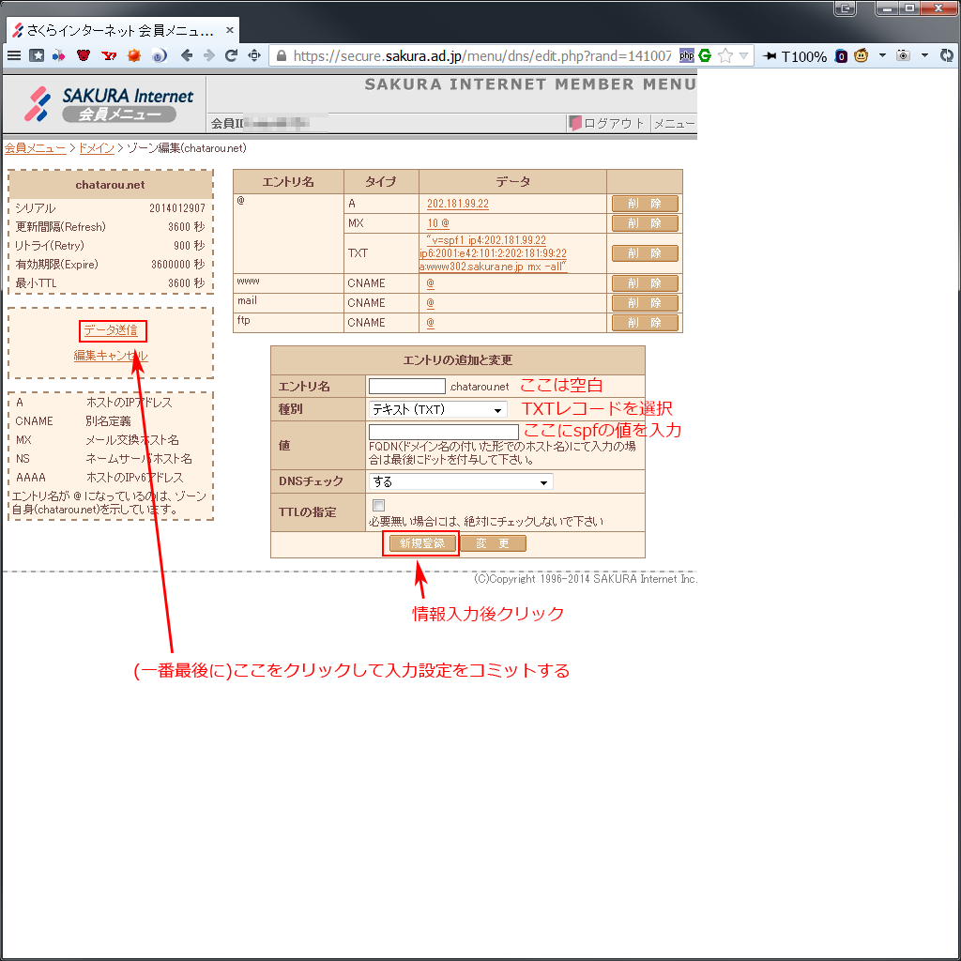The image size is (961, 961).
Task: Click the Greasemonkey monkey icon
Action: coord(862,55)
